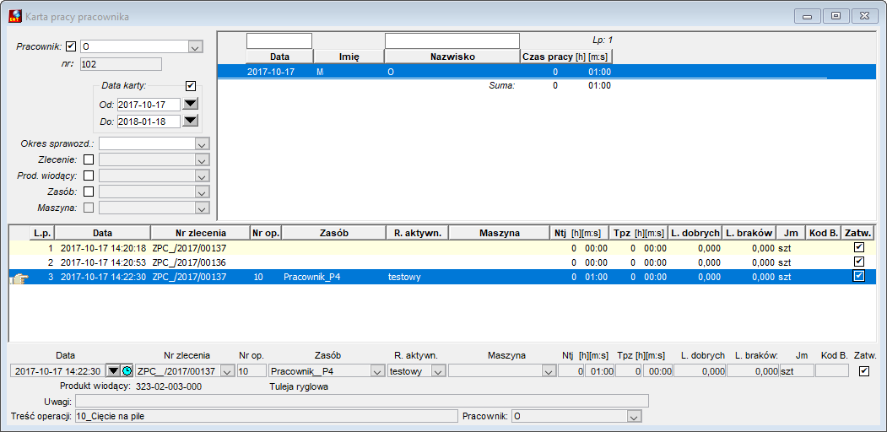Click the black arrow beside bottom Data field
Screen dimensions: 887x432
tap(114, 371)
